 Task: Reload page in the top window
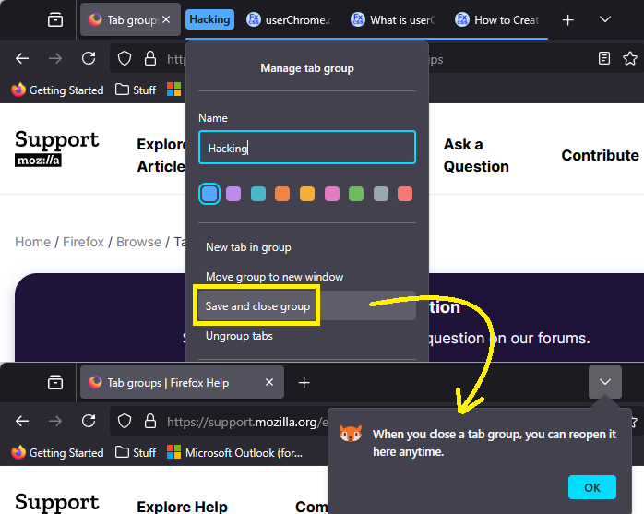tap(89, 59)
